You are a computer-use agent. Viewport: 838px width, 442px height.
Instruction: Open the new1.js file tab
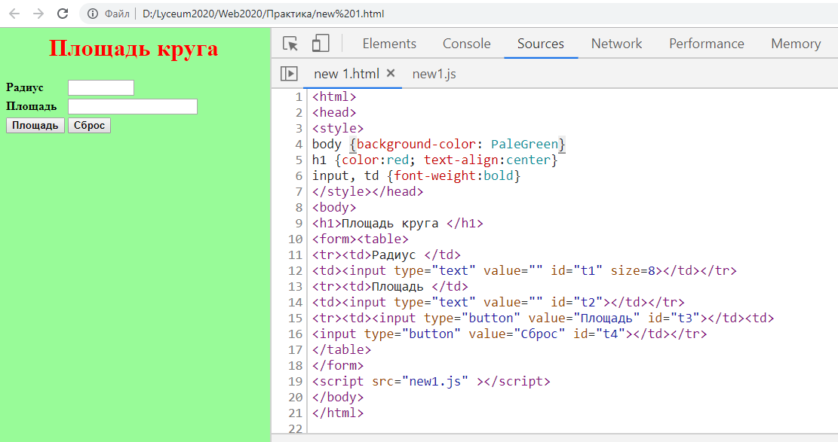434,74
